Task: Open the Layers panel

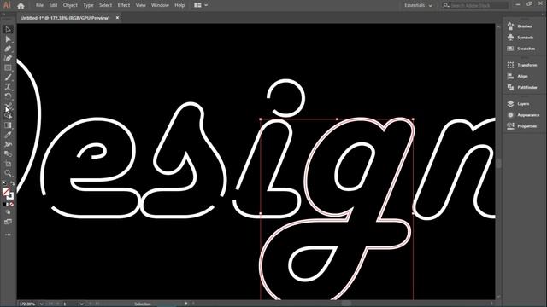Action: click(519, 104)
